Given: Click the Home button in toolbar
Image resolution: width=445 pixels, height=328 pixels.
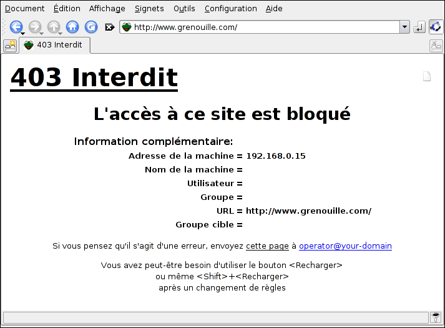Looking at the screenshot, I should point(72,27).
